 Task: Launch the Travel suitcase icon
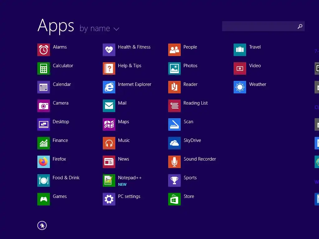240,50
